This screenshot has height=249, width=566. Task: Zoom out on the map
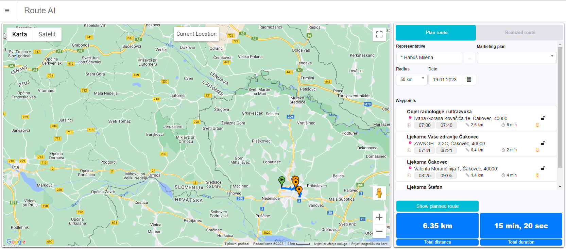(379, 231)
